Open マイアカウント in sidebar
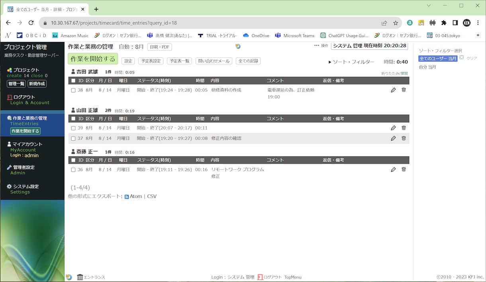 [27, 144]
